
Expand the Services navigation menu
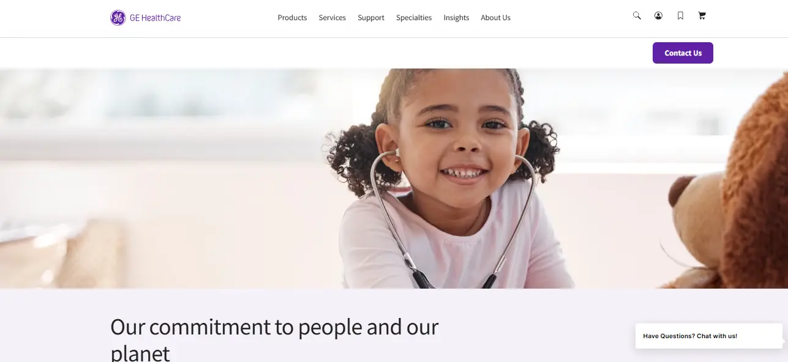332,18
